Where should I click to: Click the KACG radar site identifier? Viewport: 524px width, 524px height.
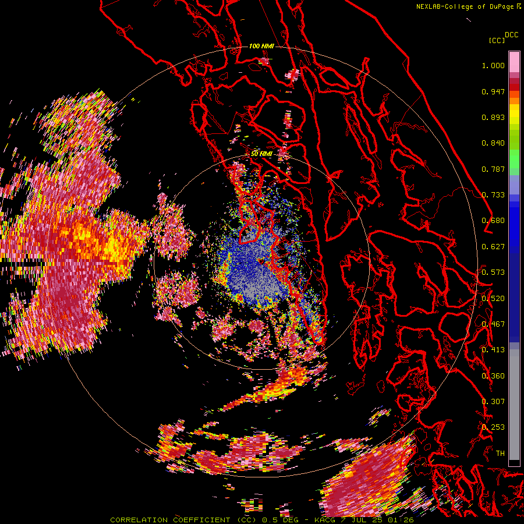(324, 520)
